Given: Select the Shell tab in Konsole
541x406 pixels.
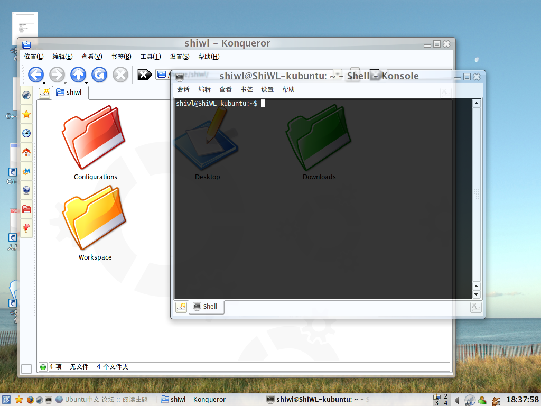Looking at the screenshot, I should tap(207, 307).
